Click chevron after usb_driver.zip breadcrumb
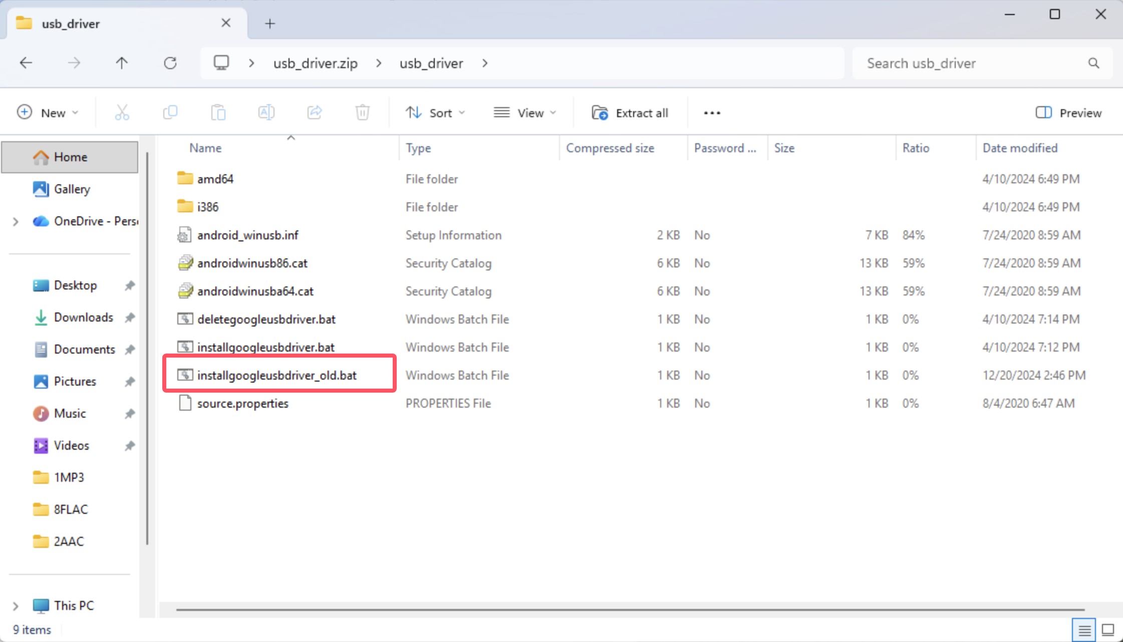The width and height of the screenshot is (1123, 642). coord(379,63)
